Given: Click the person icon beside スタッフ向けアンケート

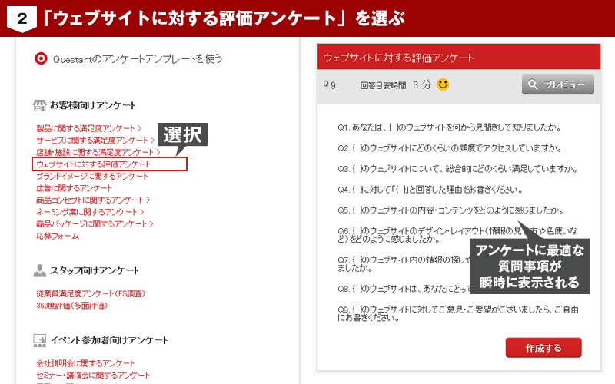Looking at the screenshot, I should point(40,270).
